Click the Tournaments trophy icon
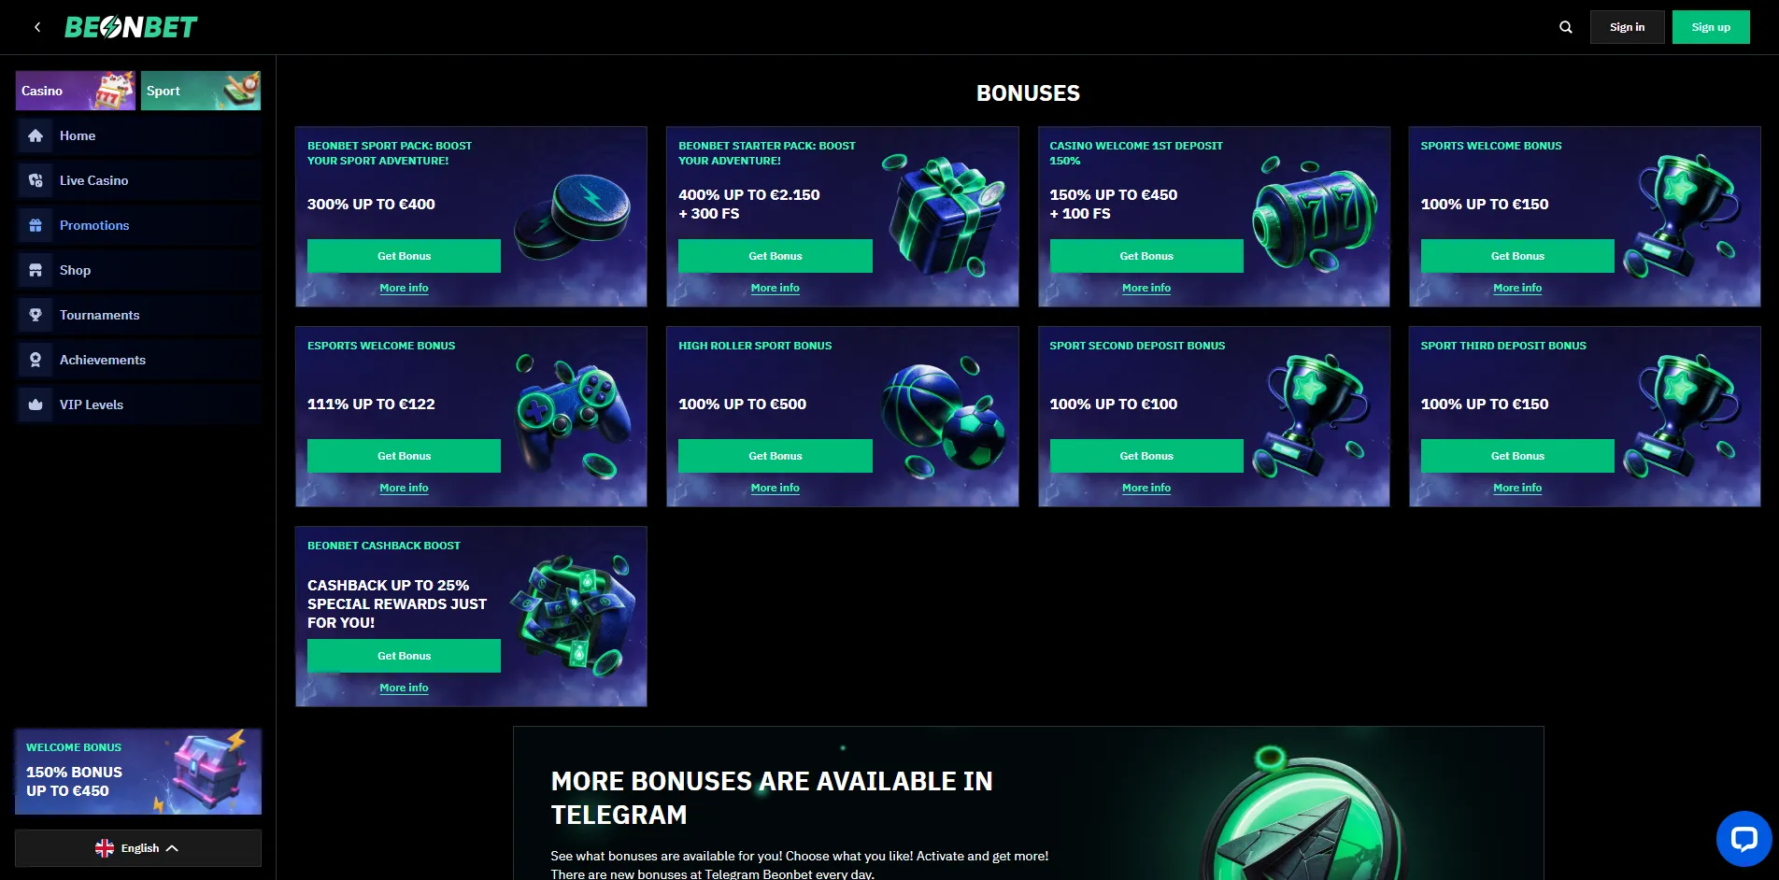1779x880 pixels. pos(36,315)
